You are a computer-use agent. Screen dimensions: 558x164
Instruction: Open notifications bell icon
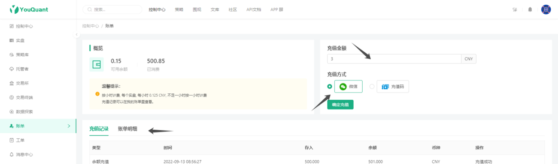(530, 9)
